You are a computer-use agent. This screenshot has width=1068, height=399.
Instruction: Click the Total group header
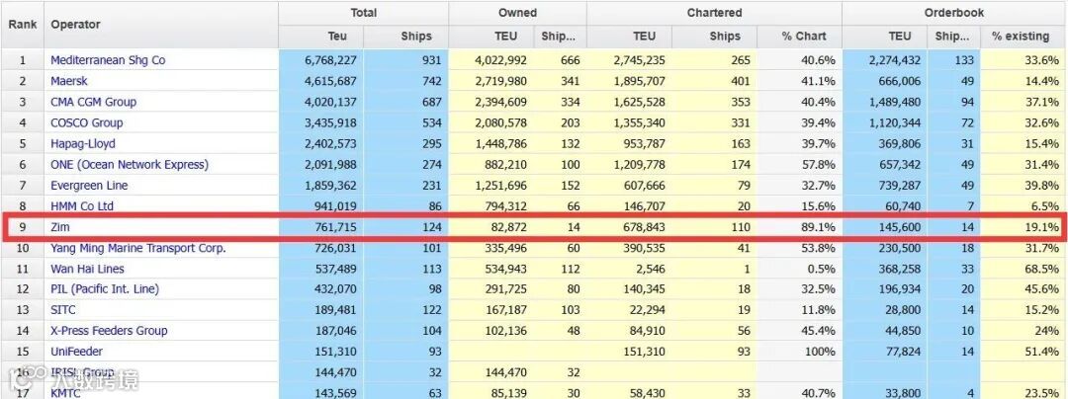pos(364,13)
